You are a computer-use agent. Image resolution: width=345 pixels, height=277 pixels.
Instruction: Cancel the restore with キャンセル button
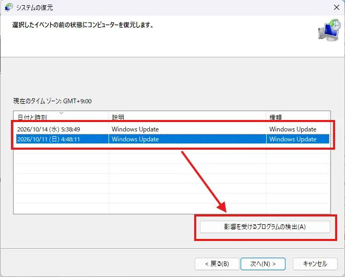(x=315, y=264)
